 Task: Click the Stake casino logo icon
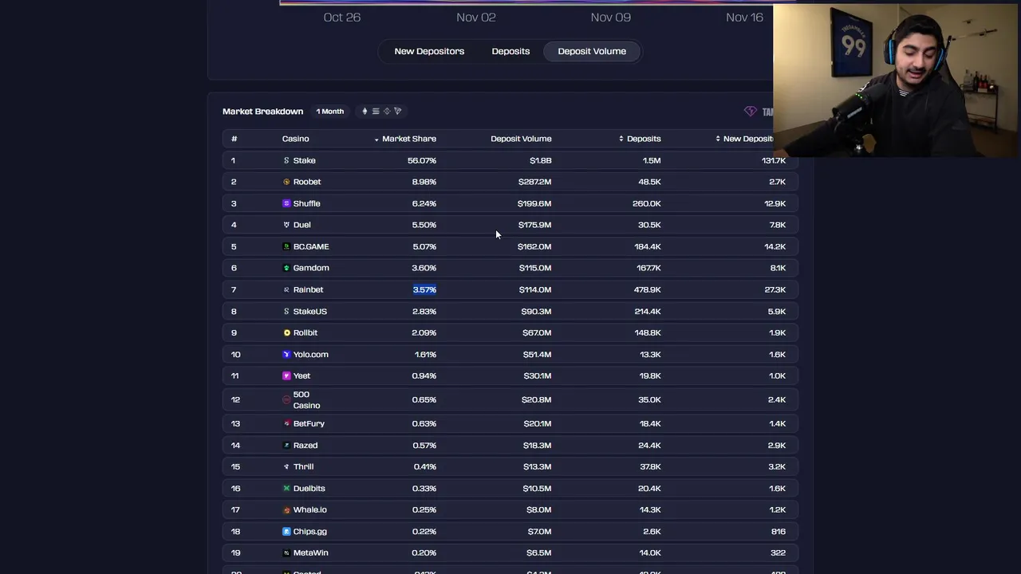point(286,160)
